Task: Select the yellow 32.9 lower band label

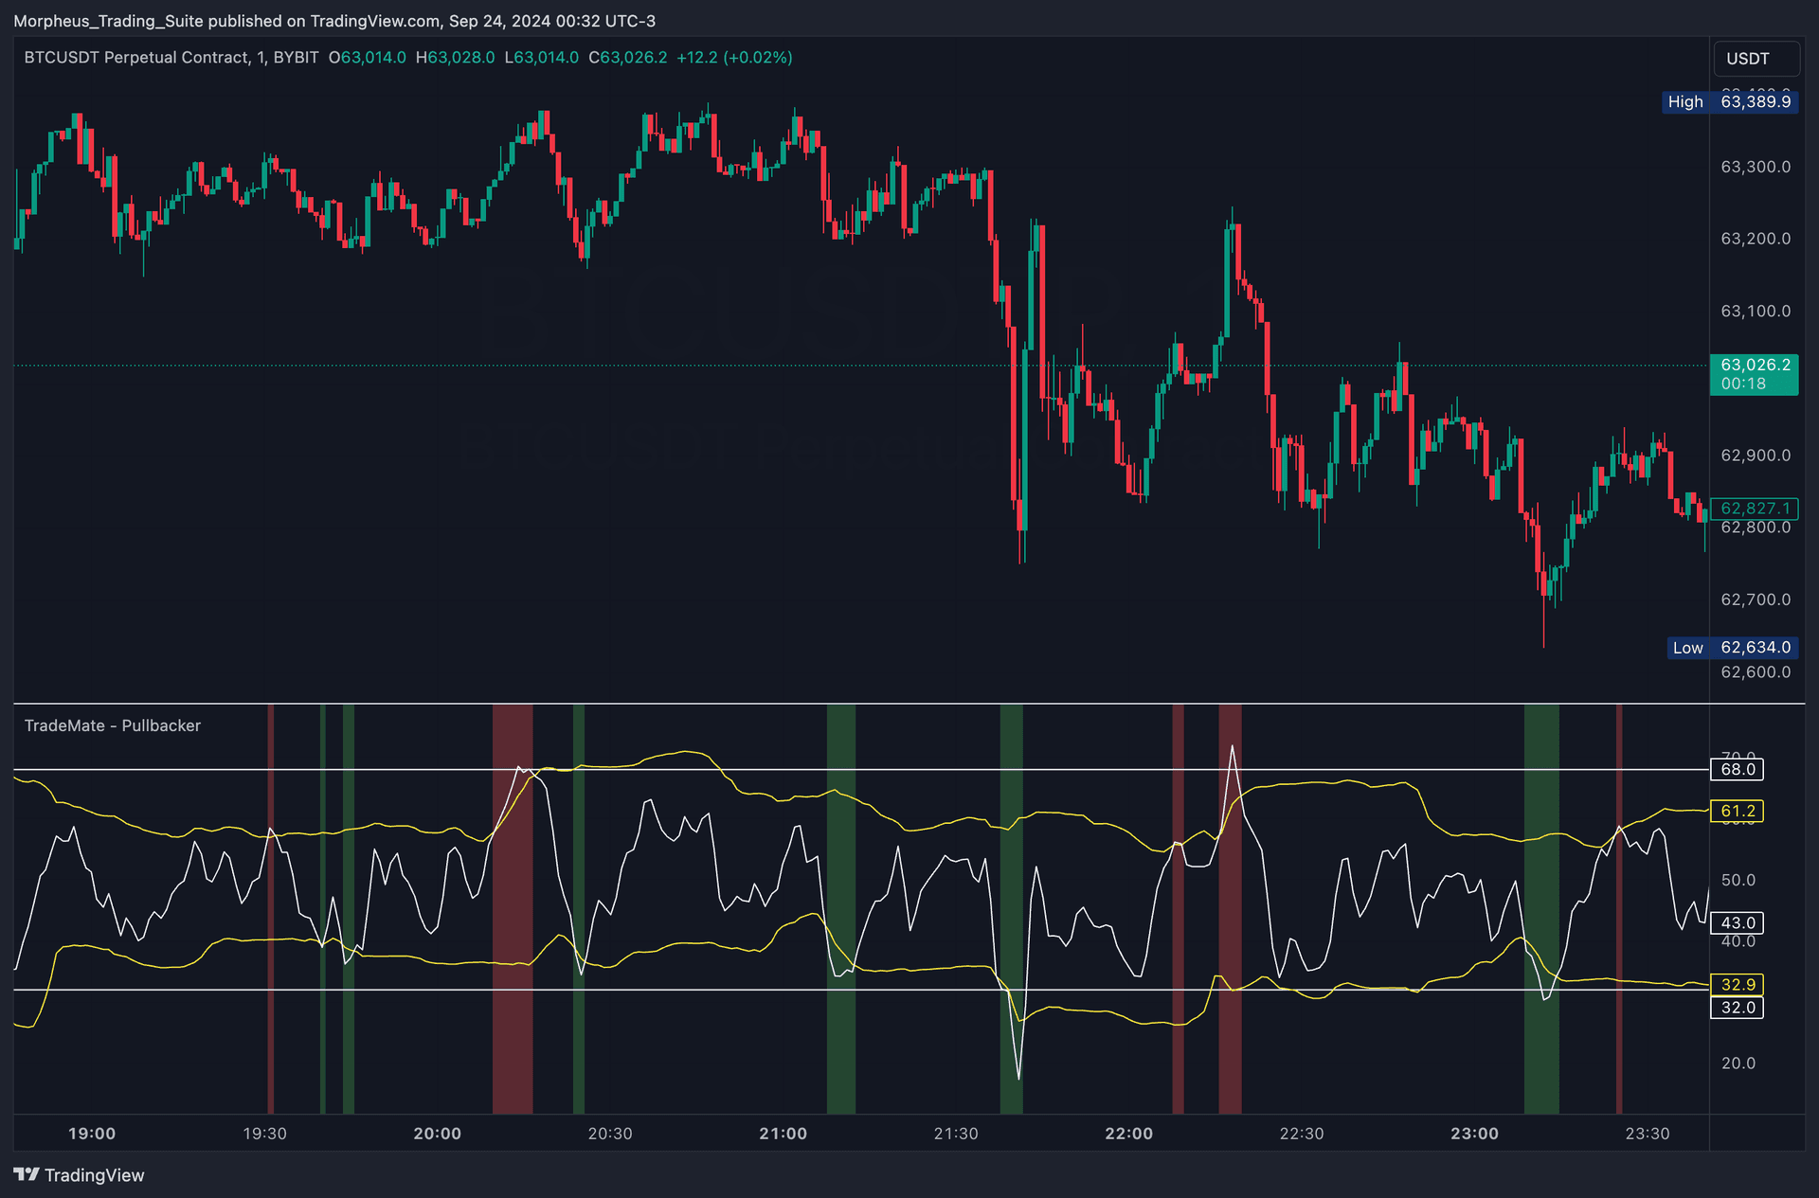Action: click(1737, 984)
